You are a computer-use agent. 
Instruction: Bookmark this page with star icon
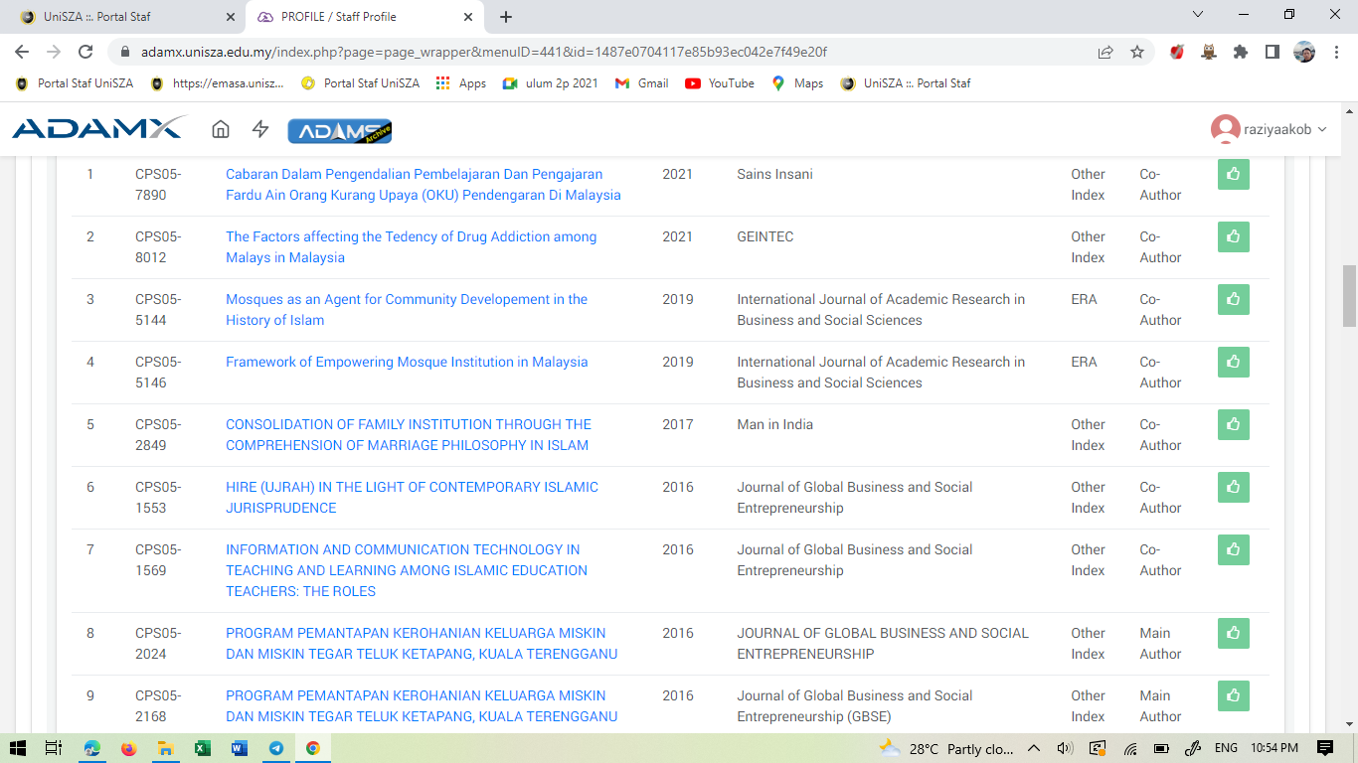[x=1137, y=52]
